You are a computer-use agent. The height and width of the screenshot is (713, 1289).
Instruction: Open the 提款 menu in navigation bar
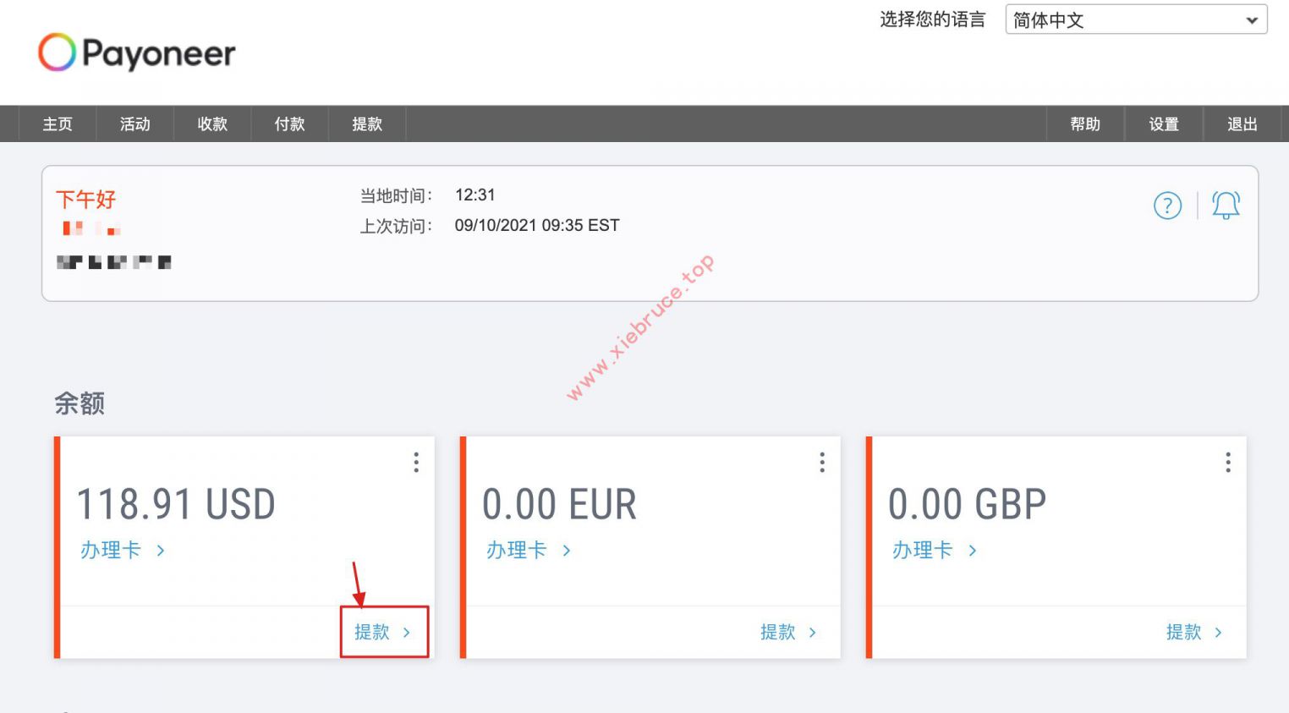click(x=367, y=124)
